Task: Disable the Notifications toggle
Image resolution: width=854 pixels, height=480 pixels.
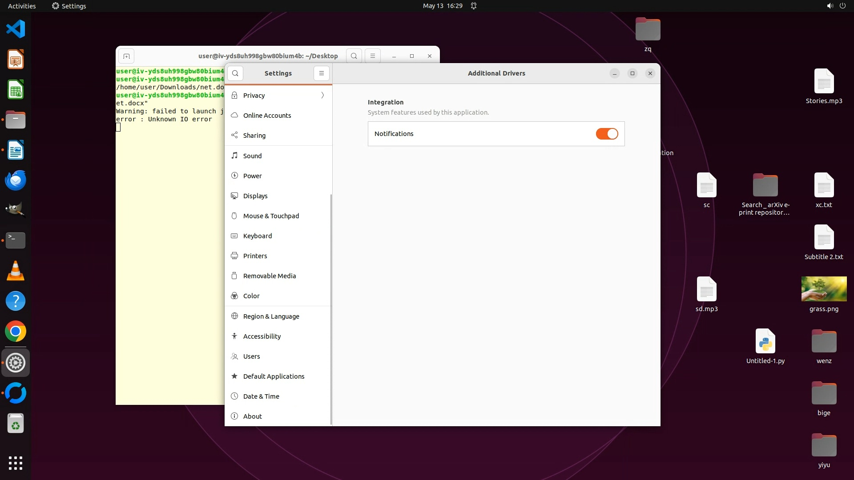Action: click(607, 134)
